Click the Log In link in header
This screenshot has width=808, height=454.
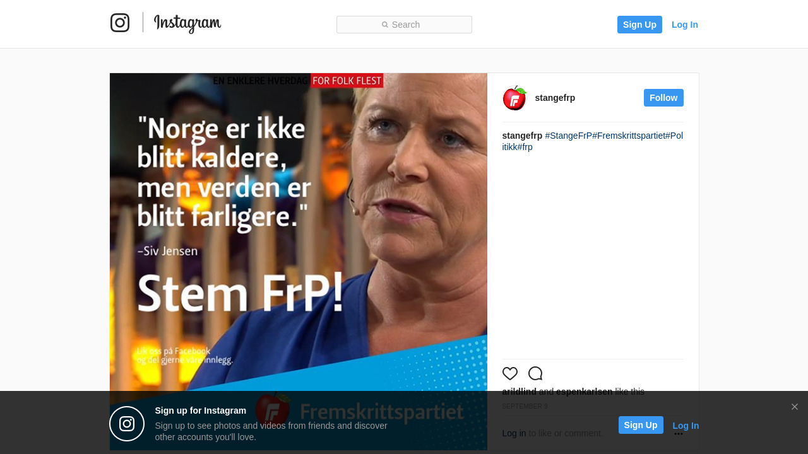click(x=685, y=25)
